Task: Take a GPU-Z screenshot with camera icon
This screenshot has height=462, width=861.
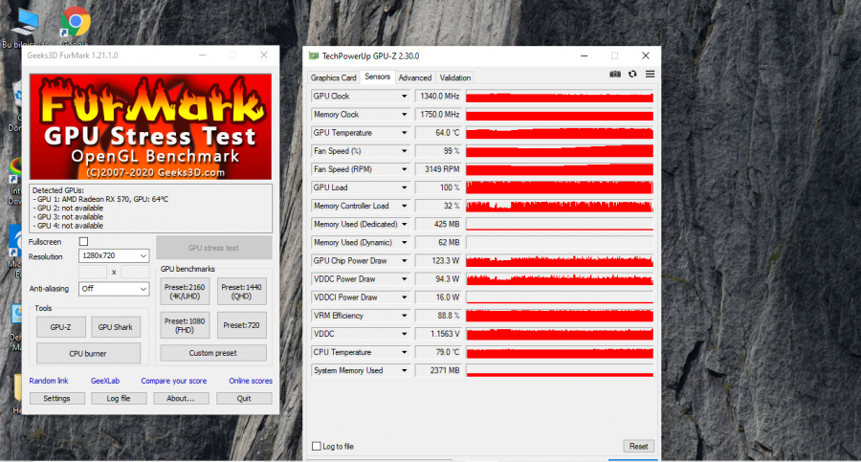Action: (x=615, y=75)
